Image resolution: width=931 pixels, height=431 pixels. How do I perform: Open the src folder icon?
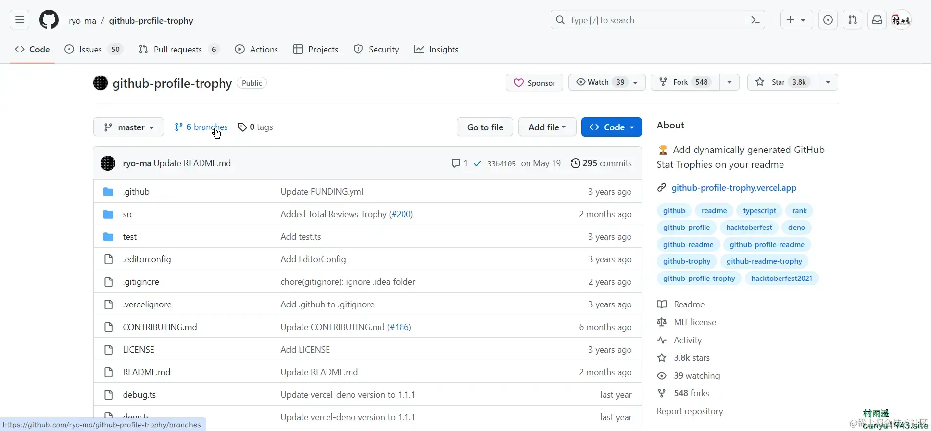[108, 214]
